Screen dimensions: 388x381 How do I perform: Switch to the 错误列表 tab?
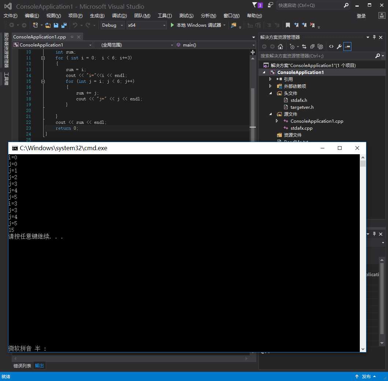coord(22,366)
